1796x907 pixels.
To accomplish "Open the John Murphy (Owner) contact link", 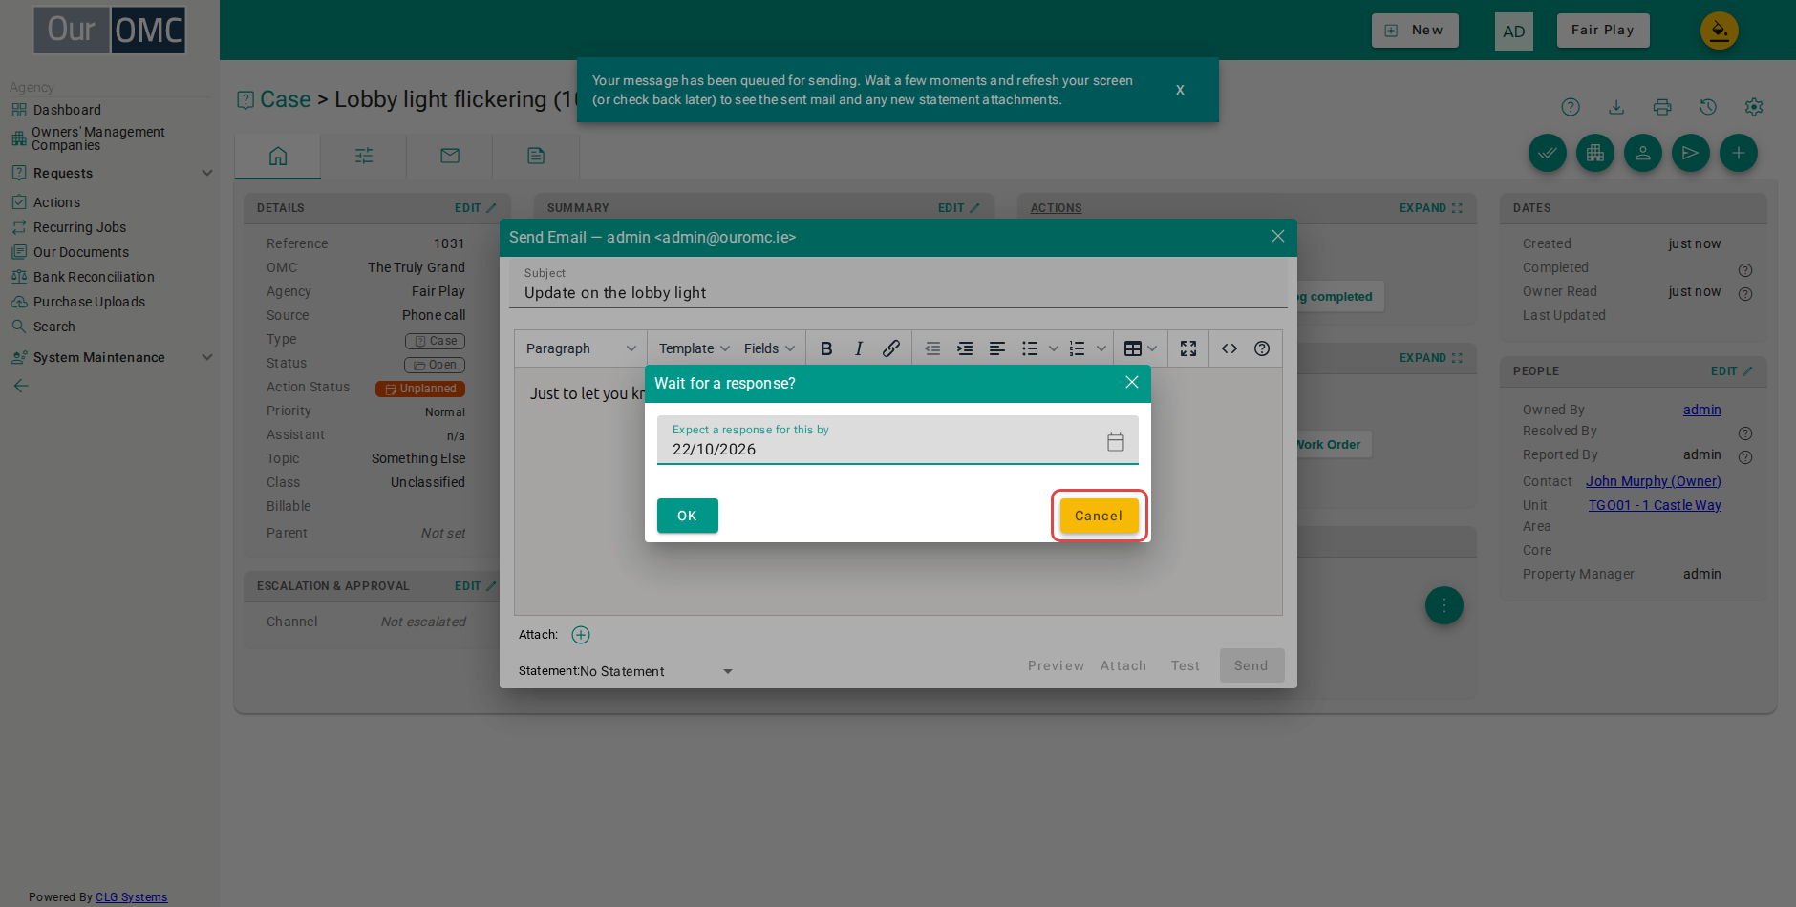I will pos(1654,481).
